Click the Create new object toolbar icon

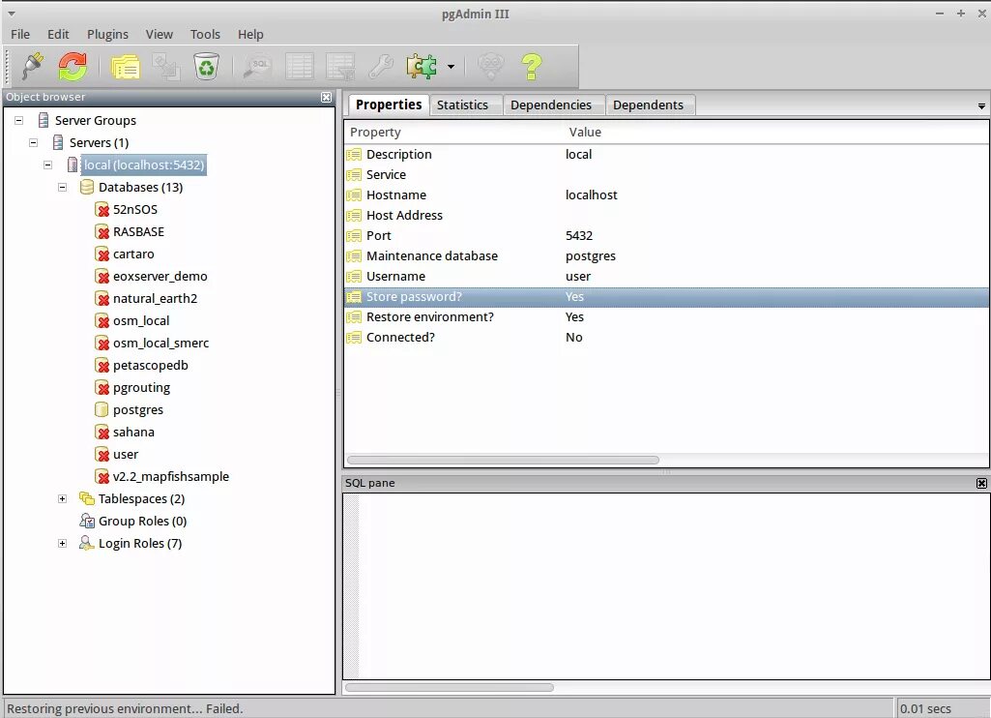(x=165, y=67)
